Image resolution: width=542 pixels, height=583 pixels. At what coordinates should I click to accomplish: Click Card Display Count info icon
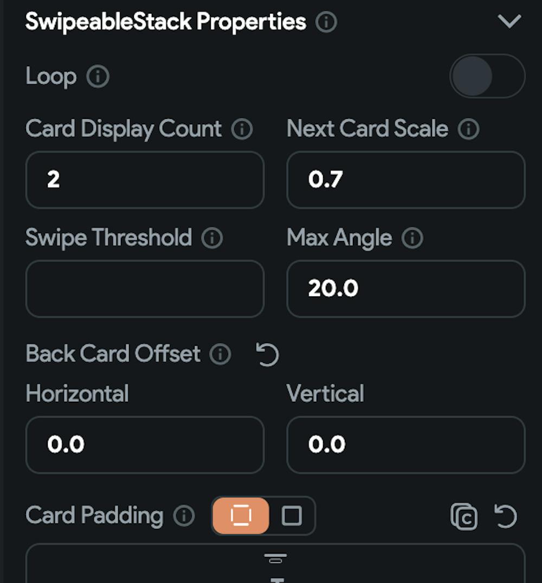[x=242, y=129]
